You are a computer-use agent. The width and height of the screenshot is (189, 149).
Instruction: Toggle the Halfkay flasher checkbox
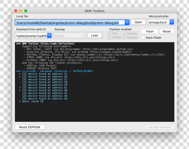click(124, 33)
